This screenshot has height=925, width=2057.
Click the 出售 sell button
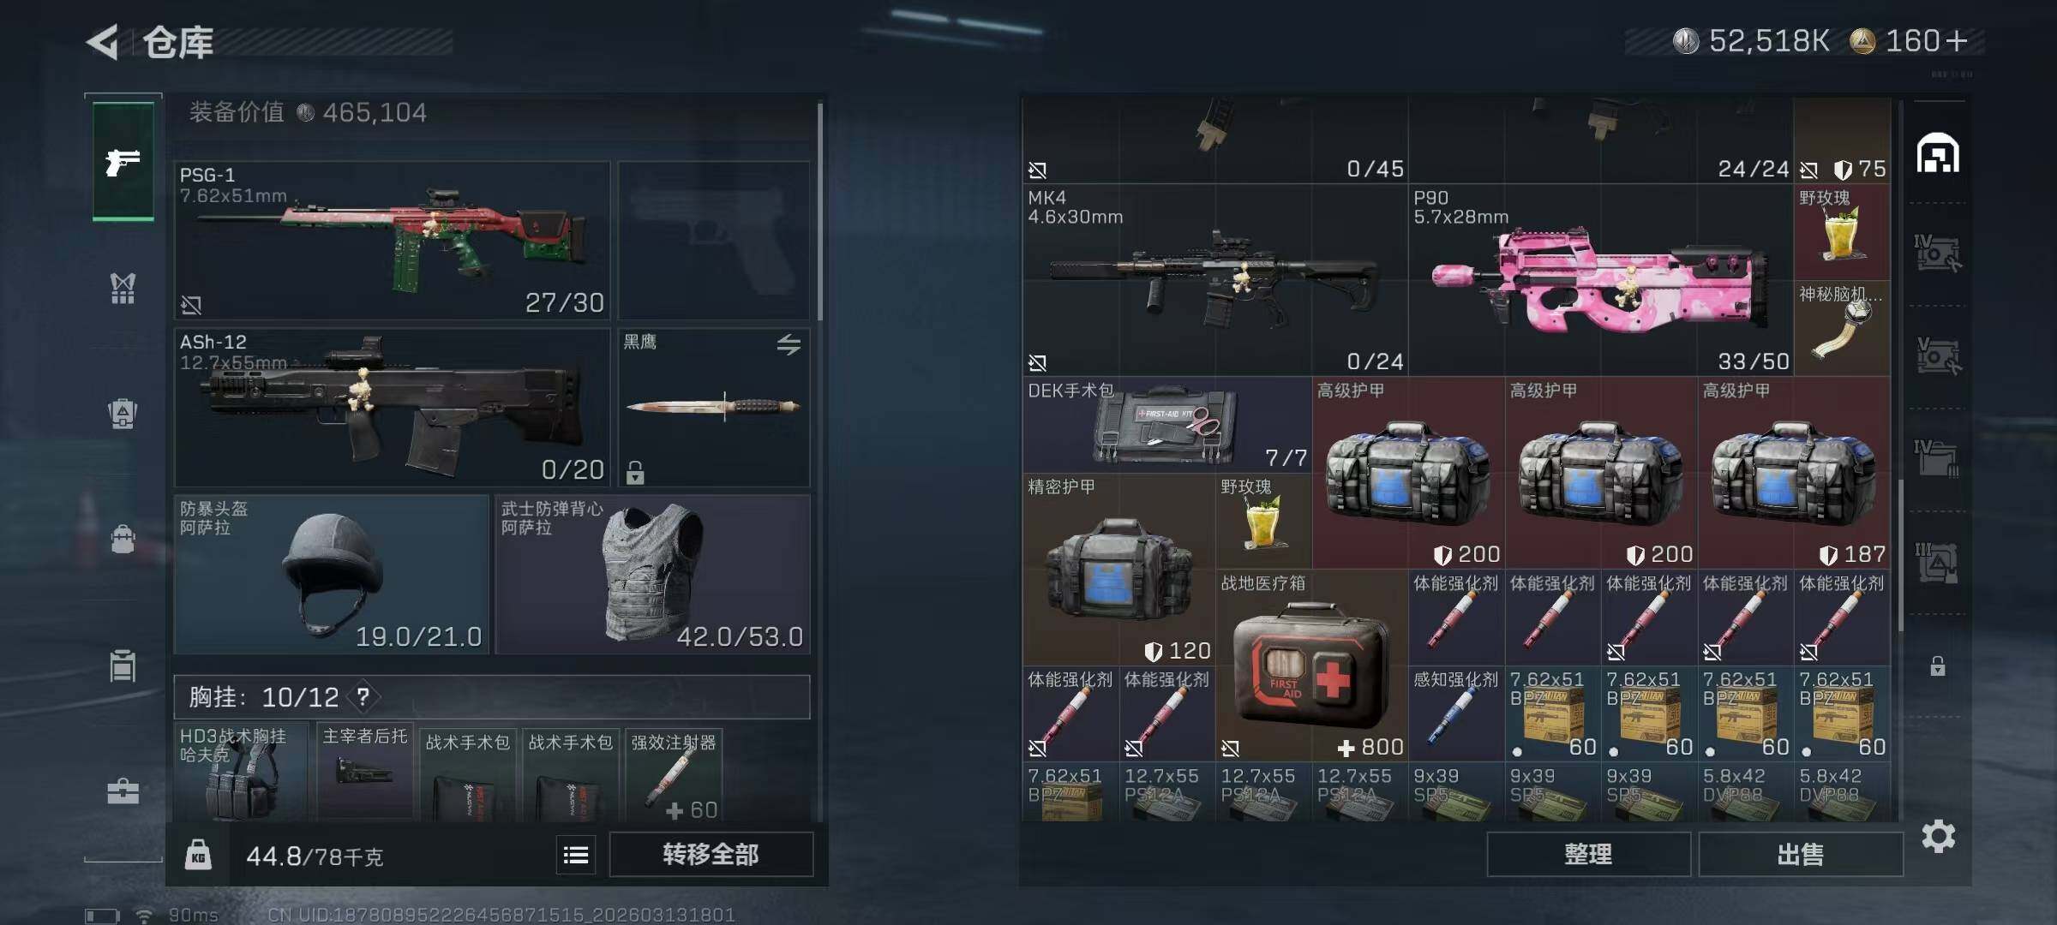(1801, 854)
